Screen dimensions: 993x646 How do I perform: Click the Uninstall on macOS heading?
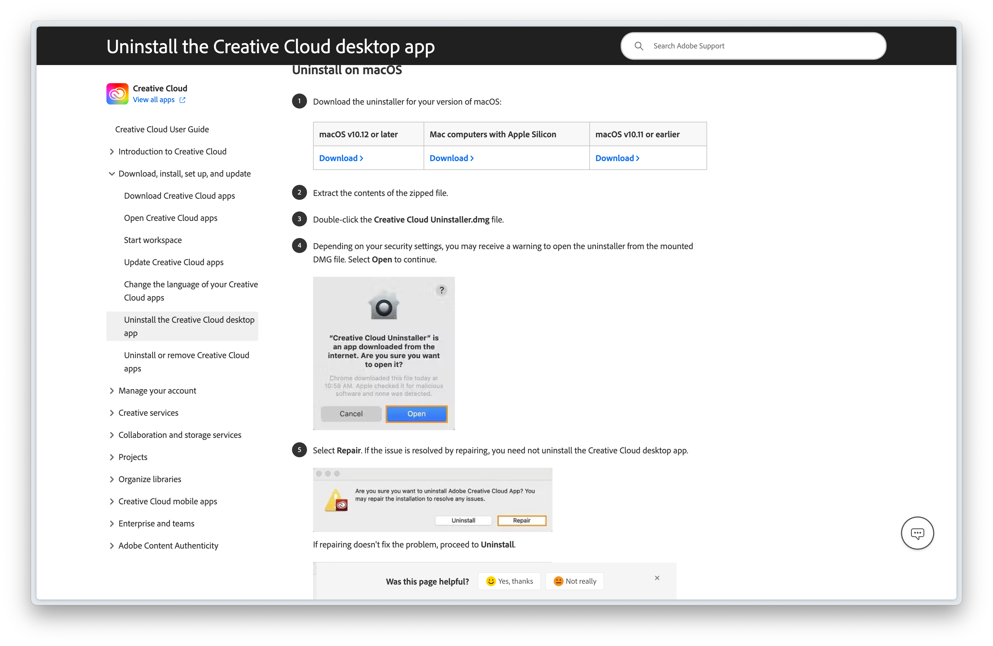coord(347,70)
